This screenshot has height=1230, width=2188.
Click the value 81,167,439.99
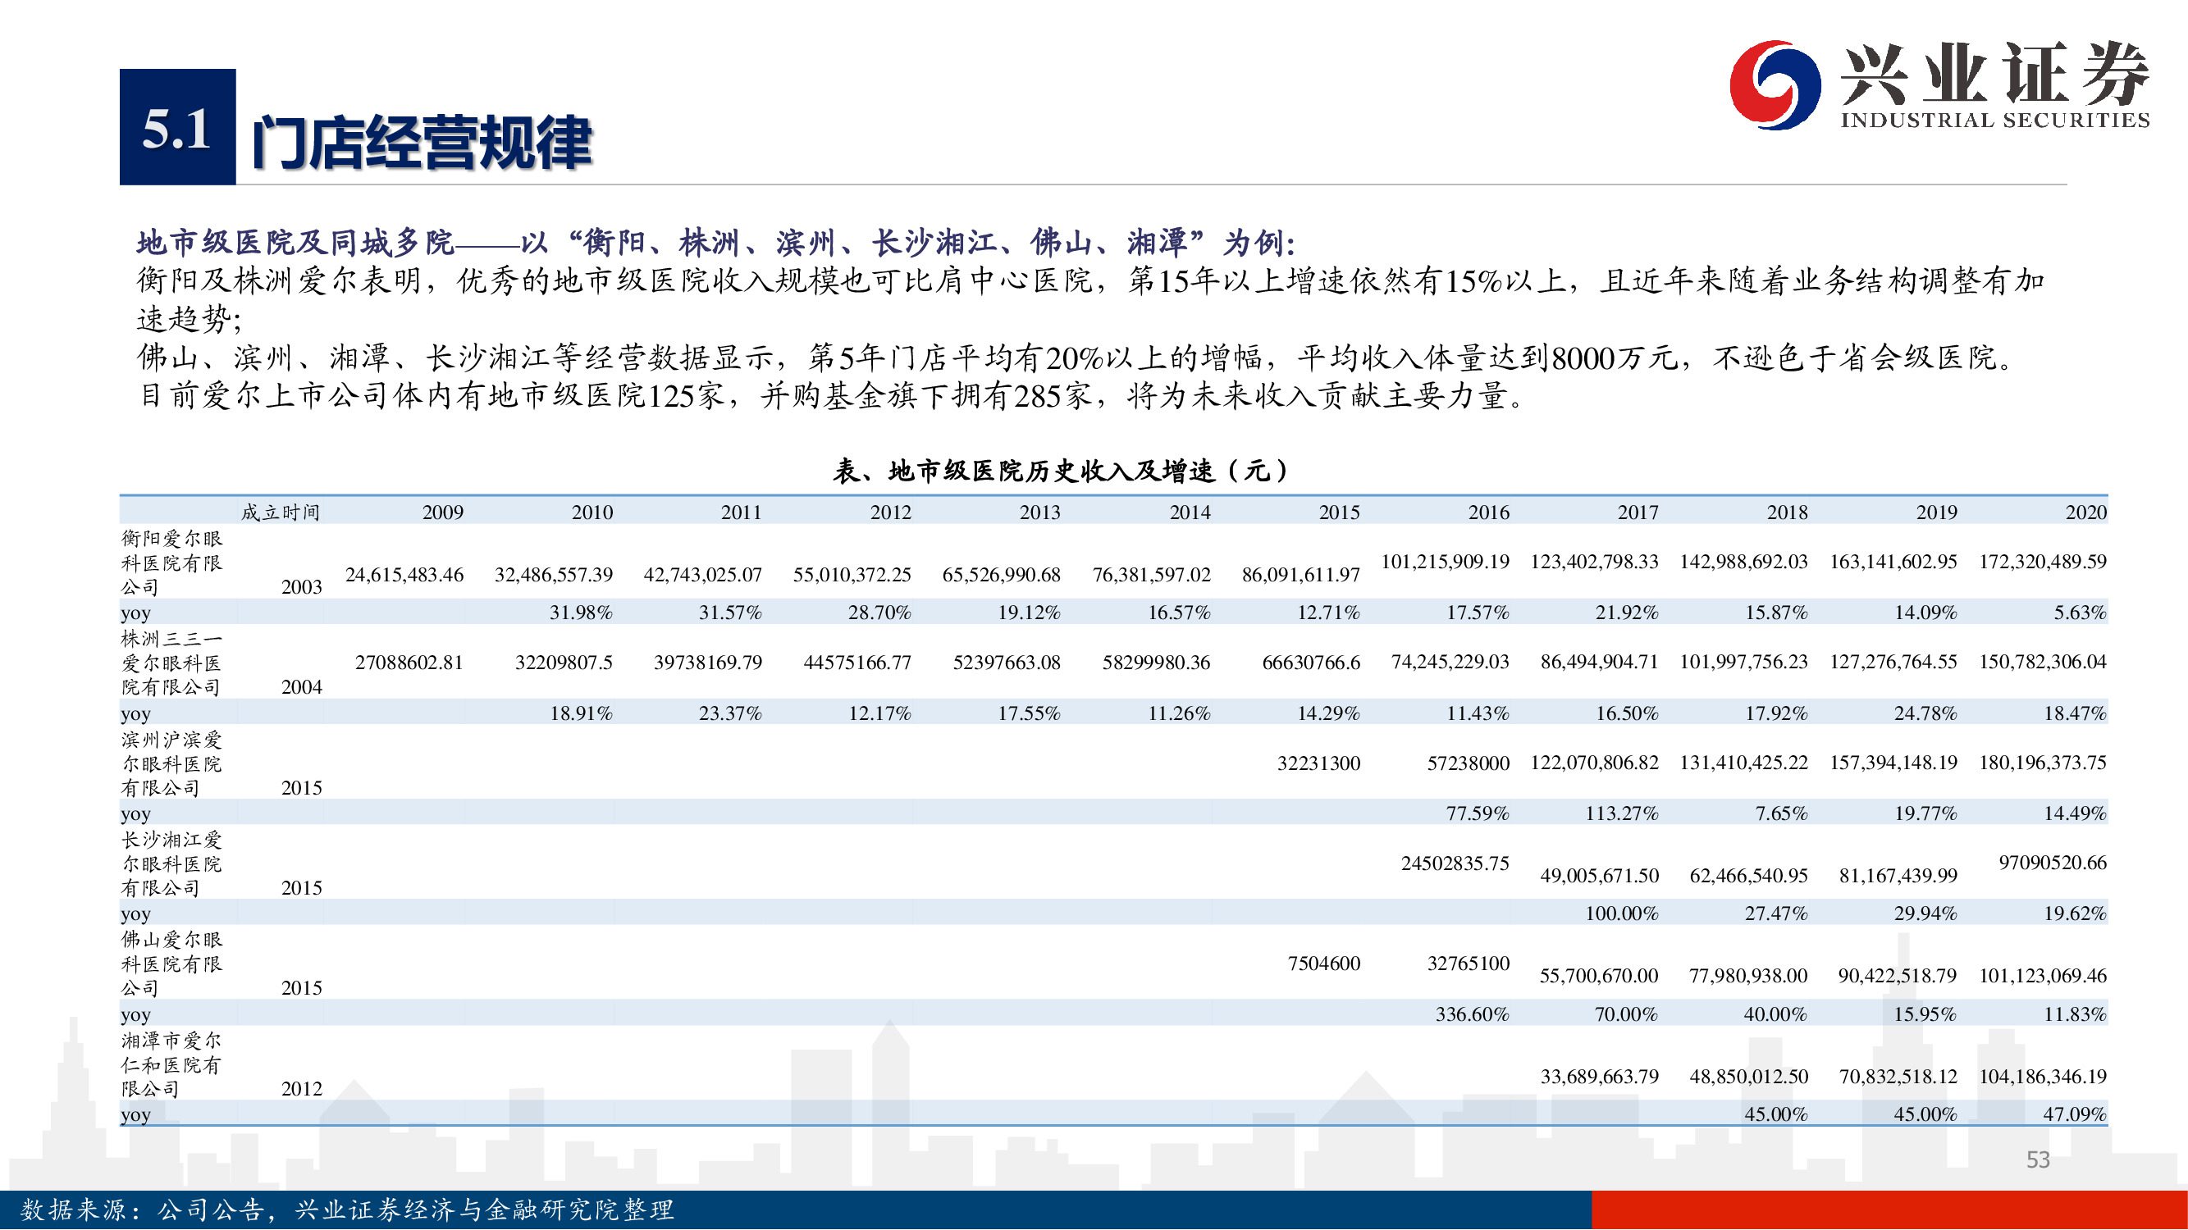[1898, 875]
